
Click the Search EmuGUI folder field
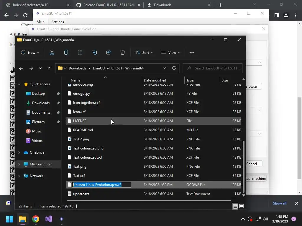[213, 68]
